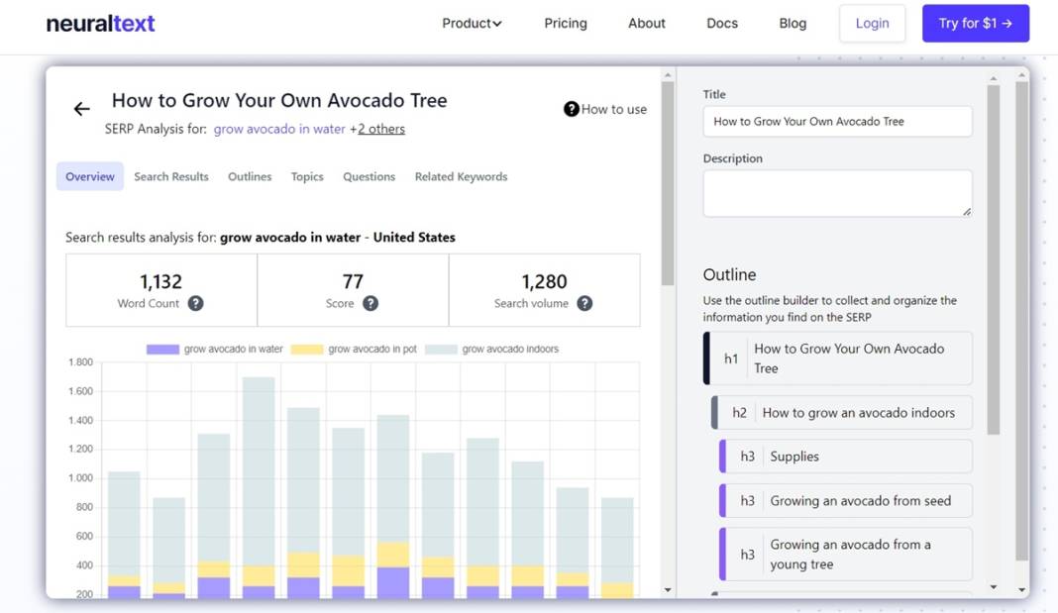Click the Search volume help icon

point(585,304)
